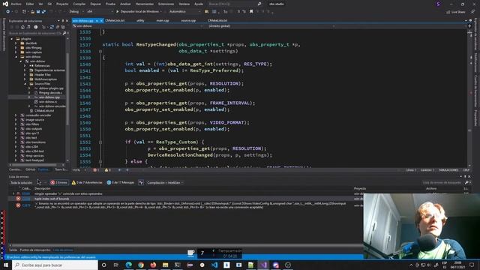The width and height of the screenshot is (480, 270).
Task: Open the Herramientas menu
Action: [x=144, y=4]
